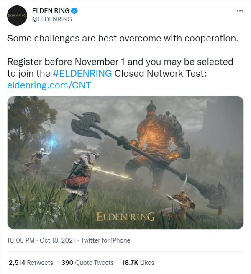
Task: Visit the @ELDENRING handle profile
Action: (52, 19)
